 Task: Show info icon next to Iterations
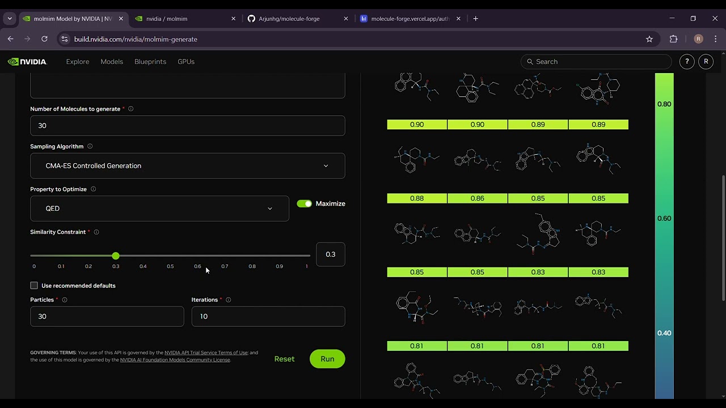(x=228, y=300)
